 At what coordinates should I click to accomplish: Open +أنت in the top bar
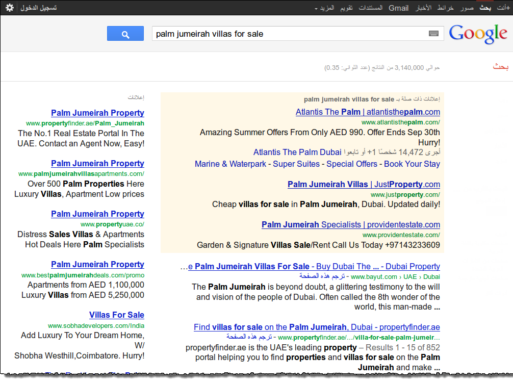(503, 8)
